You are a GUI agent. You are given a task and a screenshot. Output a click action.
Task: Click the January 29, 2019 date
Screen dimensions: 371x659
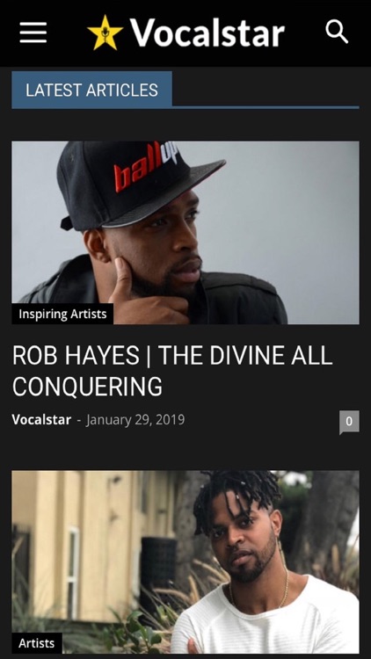(x=135, y=419)
